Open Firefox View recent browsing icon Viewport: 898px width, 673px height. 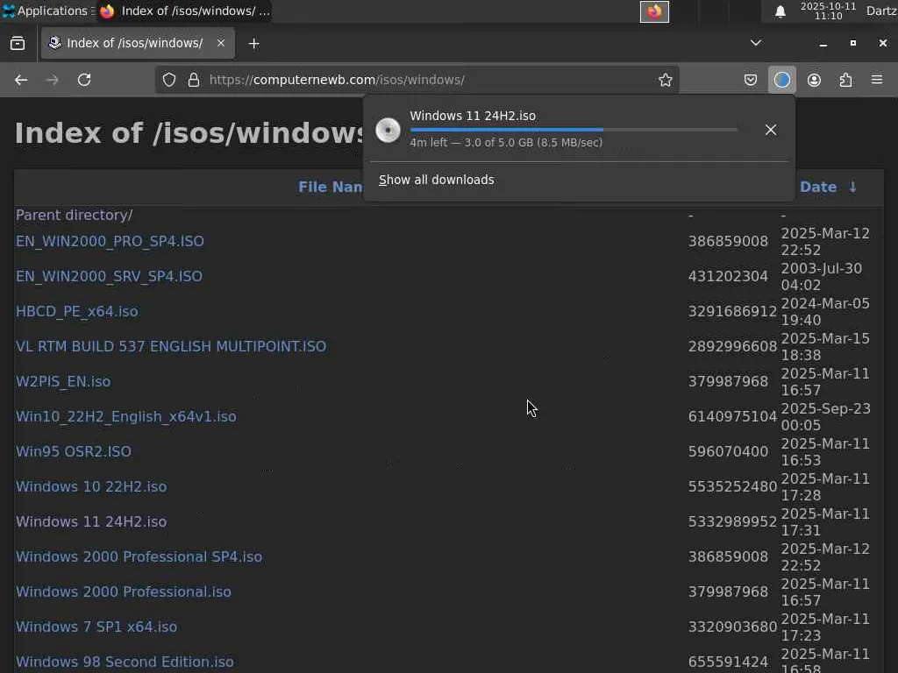click(18, 43)
